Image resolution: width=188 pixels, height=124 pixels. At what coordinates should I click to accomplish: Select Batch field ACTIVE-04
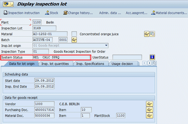click(x=42, y=40)
